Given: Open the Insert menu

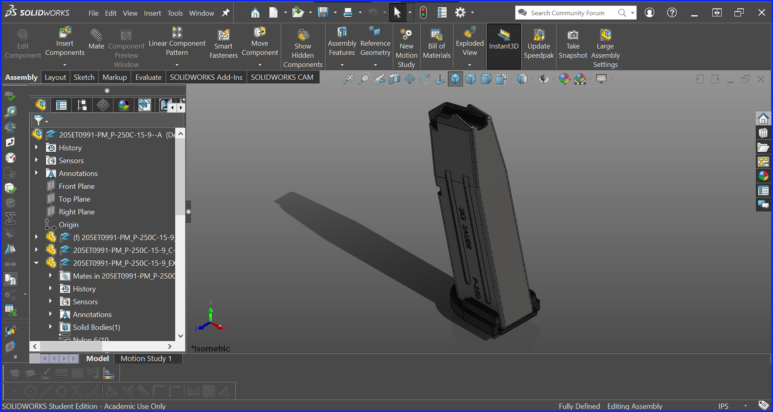Looking at the screenshot, I should click(x=153, y=13).
